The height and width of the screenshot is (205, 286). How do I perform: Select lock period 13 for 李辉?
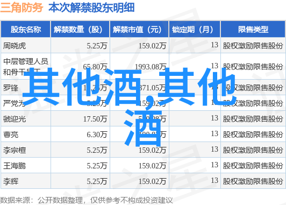pyautogui.click(x=215, y=181)
